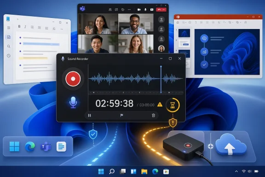Click the yellow warning triangle beside 03:00:00
This screenshot has height=177, width=265.
(160, 105)
